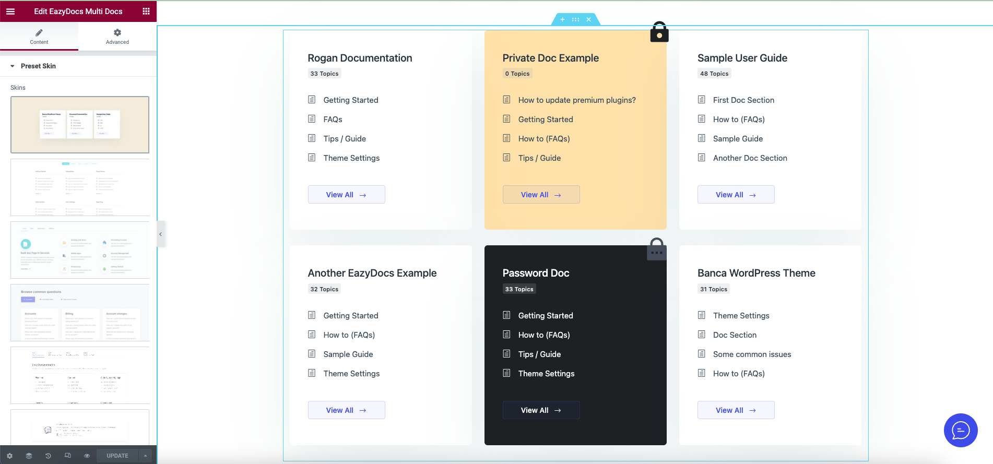993x464 pixels.
Task: Click the edit section handle dots icon
Action: (575, 19)
